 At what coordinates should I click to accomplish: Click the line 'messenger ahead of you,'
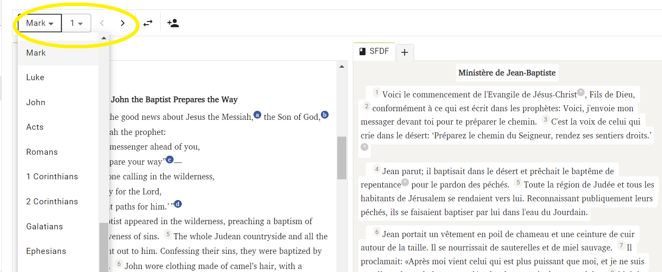point(155,147)
